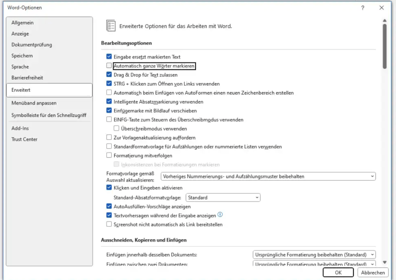
Task: Disable Drag & Drop für Text zulassen
Action: [109, 75]
